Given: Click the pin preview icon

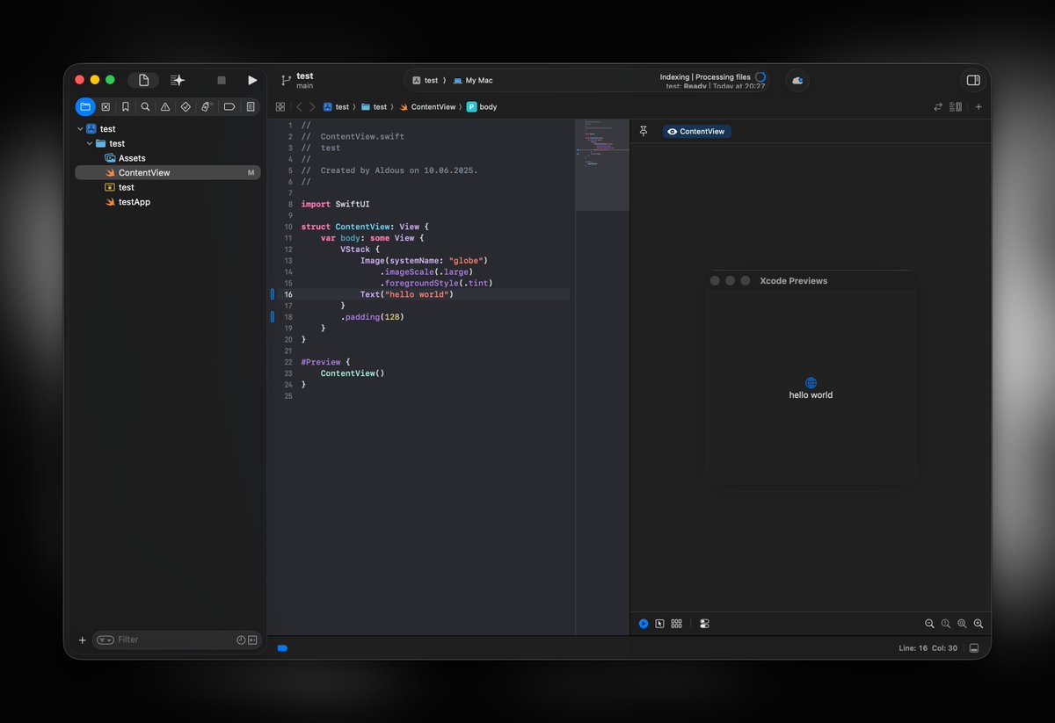Looking at the screenshot, I should click(644, 131).
